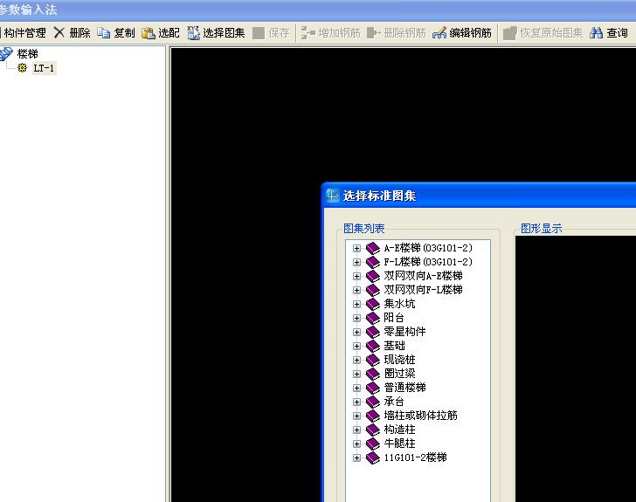
Task: Select 双网双向F-L楼梯 in atlas list
Action: (423, 290)
